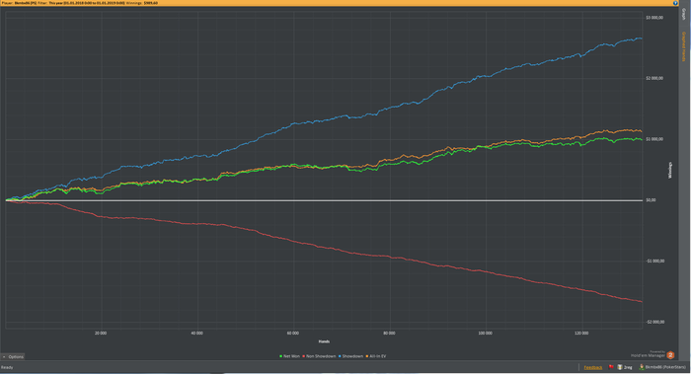Click the $2 000,00 axis label
Screen dimensions: 691x374
pos(653,78)
